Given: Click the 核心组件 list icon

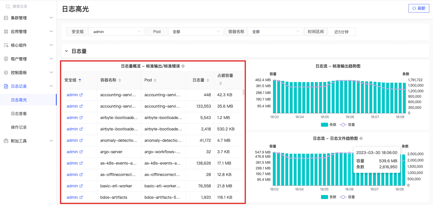Looking at the screenshot, I should pyautogui.click(x=6, y=45).
